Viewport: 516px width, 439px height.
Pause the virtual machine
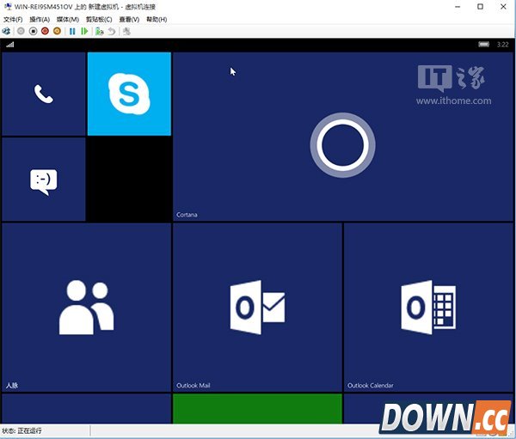[72, 31]
